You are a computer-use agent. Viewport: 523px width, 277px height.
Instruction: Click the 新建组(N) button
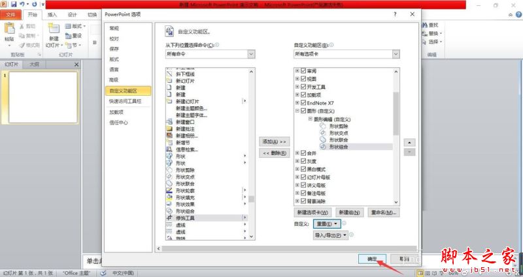click(x=349, y=212)
